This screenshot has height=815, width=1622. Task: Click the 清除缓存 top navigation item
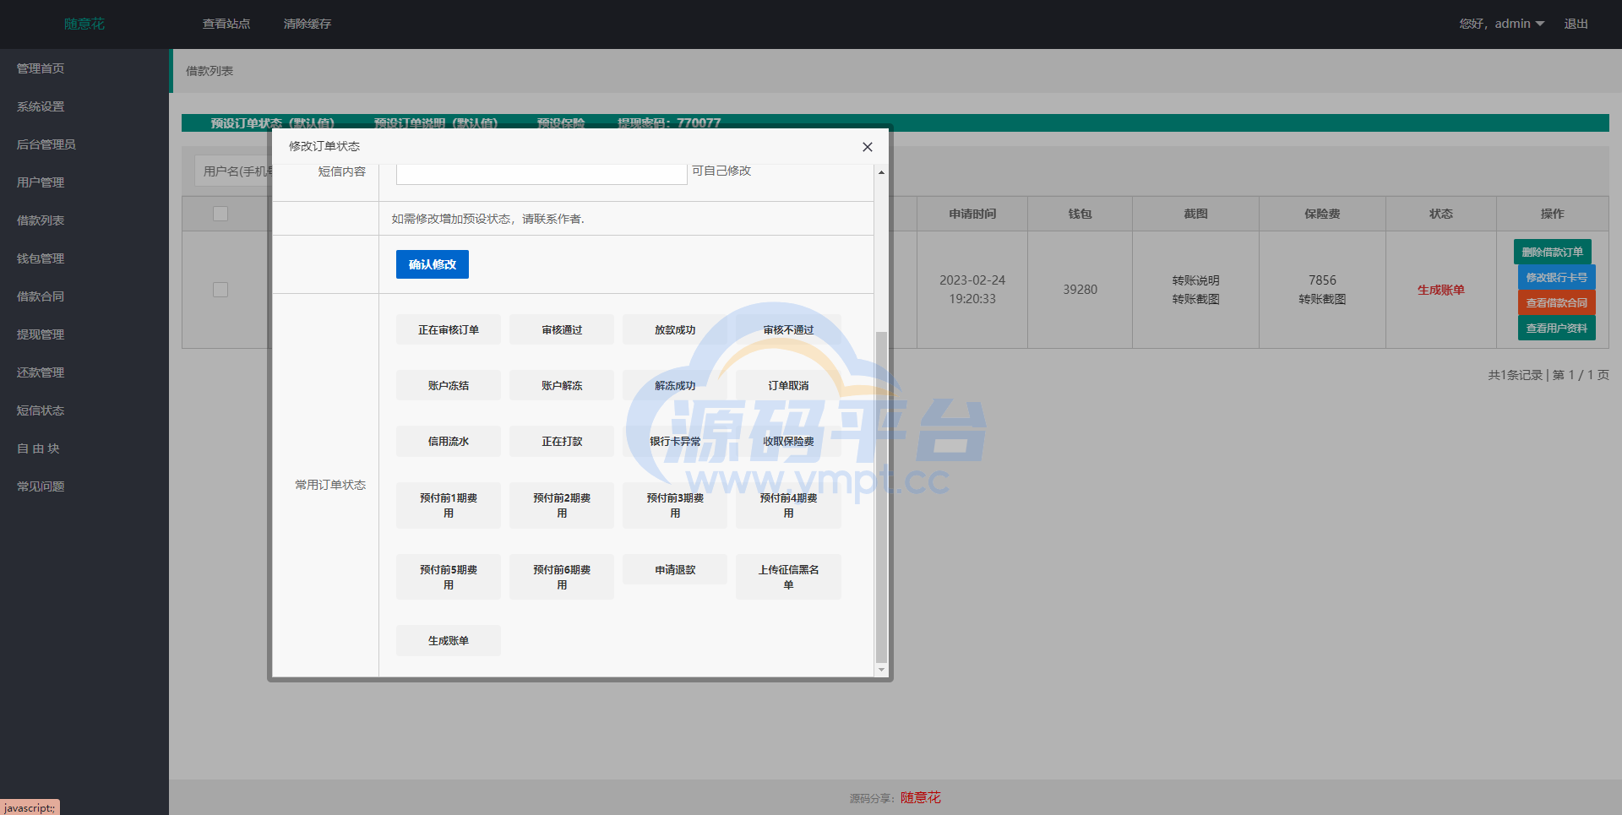308,24
